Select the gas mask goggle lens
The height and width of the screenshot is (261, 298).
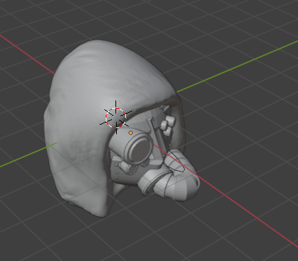coord(141,150)
